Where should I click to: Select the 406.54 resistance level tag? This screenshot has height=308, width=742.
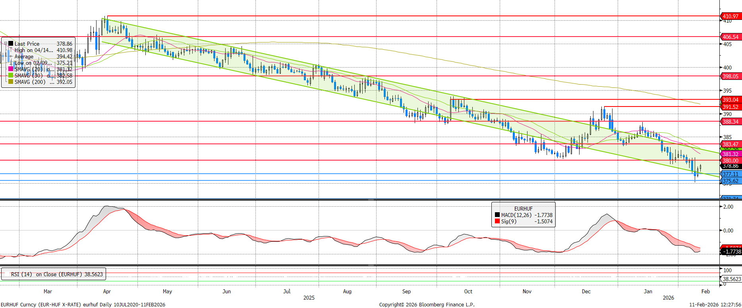point(730,37)
